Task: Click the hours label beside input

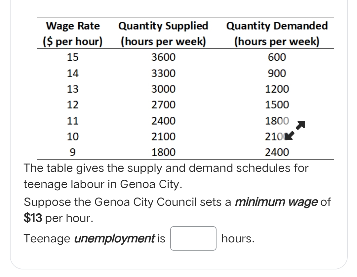Action: point(238,238)
